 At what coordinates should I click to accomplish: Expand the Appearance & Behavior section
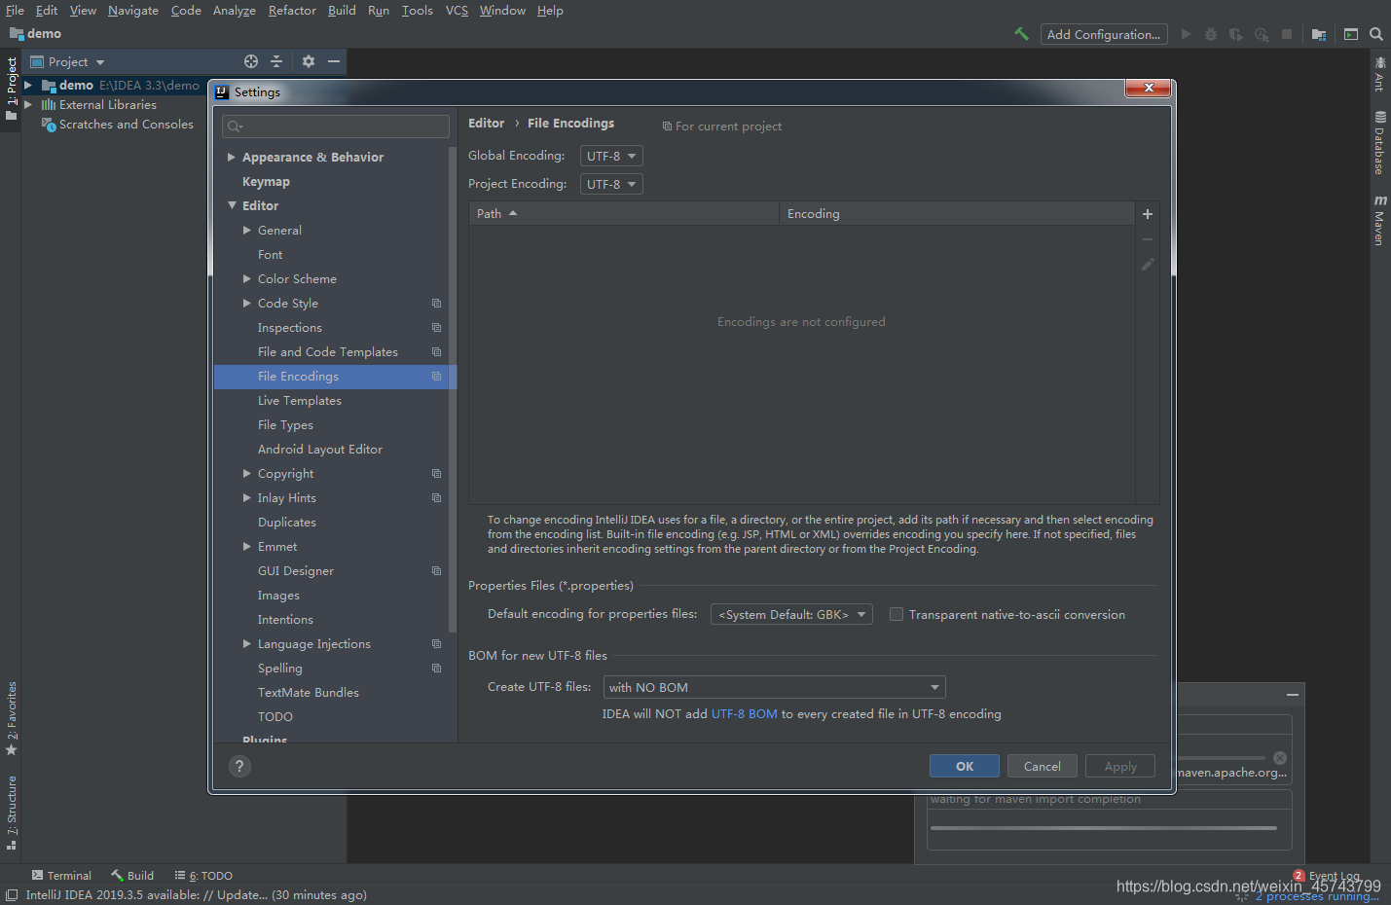point(232,157)
